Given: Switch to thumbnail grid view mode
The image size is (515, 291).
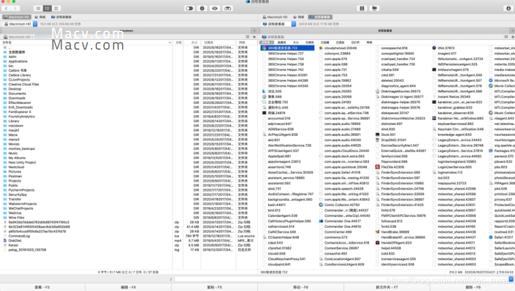Looking at the screenshot, I should pos(56,8).
